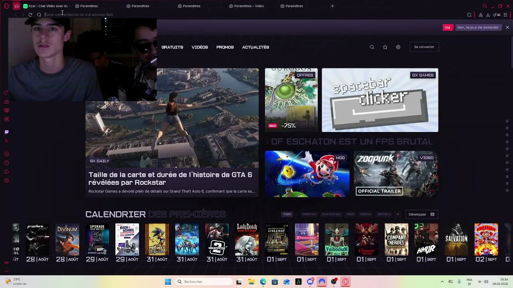
Task: Take a snapshot with the toolbar icon
Action: 469,15
